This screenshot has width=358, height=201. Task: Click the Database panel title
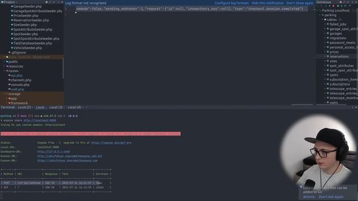pyautogui.click(x=323, y=2)
